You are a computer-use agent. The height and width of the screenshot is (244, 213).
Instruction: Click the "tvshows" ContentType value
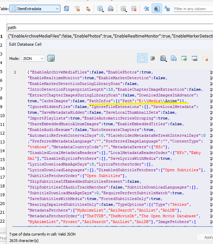pyautogui.click(x=38, y=147)
